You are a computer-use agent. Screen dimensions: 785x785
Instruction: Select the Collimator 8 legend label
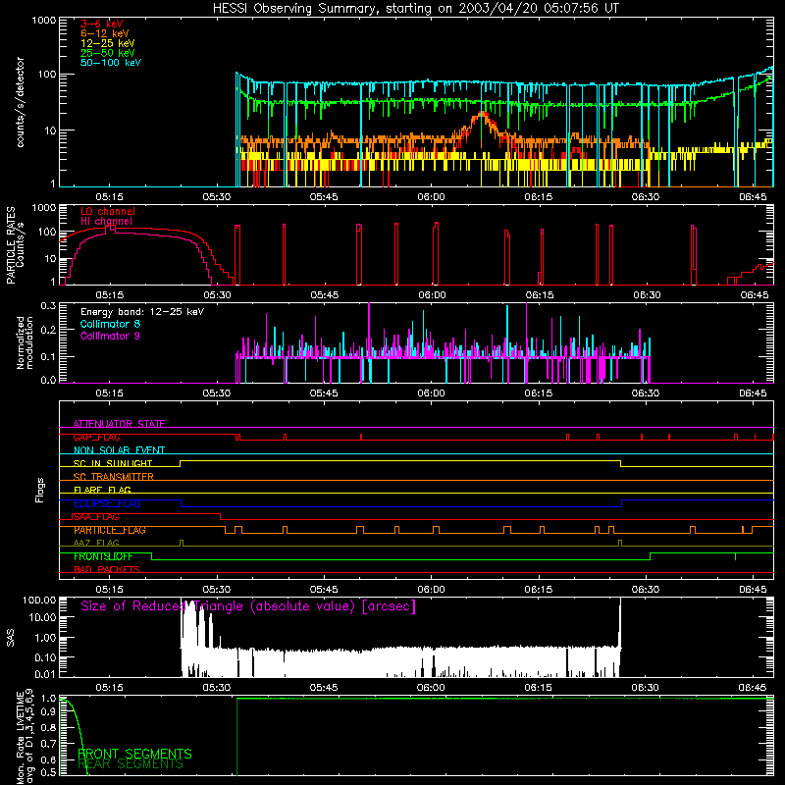tap(110, 324)
